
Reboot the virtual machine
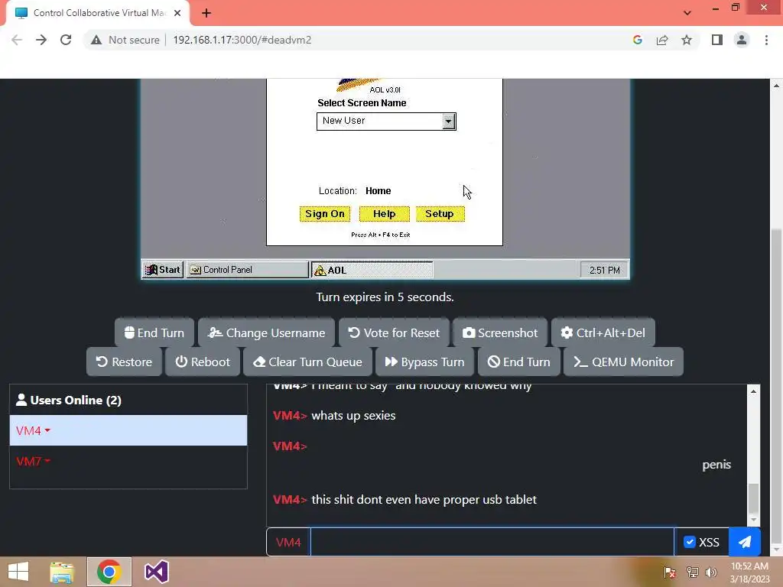pos(202,362)
